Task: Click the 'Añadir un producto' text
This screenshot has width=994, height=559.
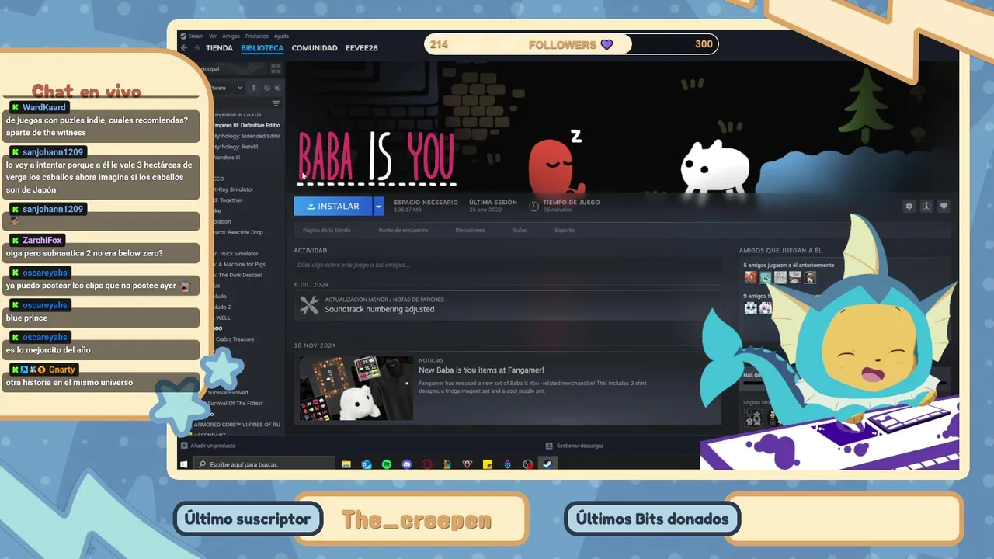Action: [213, 446]
